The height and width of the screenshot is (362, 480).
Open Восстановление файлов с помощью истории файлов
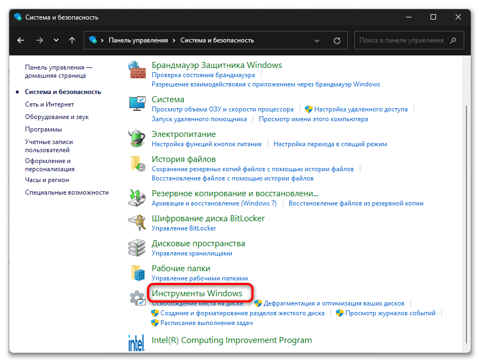[233, 178]
